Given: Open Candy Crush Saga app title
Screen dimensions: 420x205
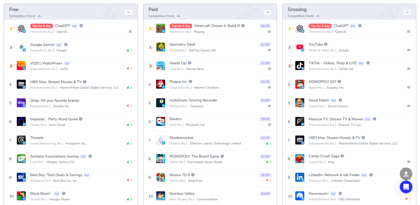Looking at the screenshot, I should (x=324, y=156).
